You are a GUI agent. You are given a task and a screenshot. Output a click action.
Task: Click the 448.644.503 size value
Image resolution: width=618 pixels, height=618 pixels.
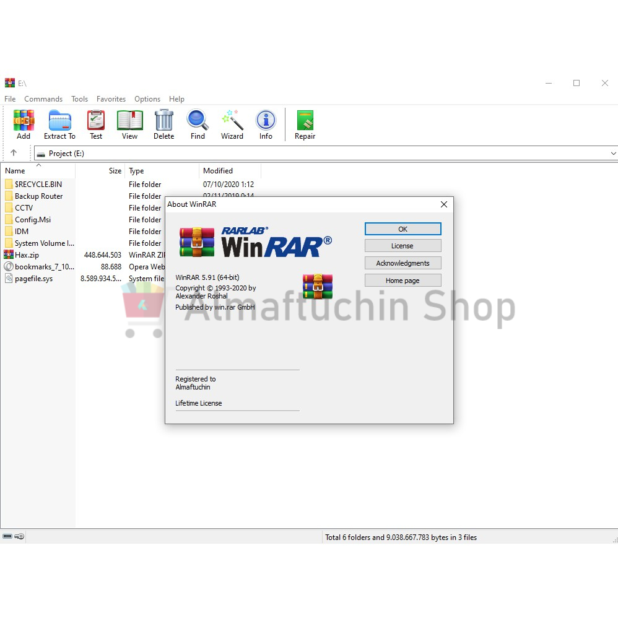click(102, 255)
